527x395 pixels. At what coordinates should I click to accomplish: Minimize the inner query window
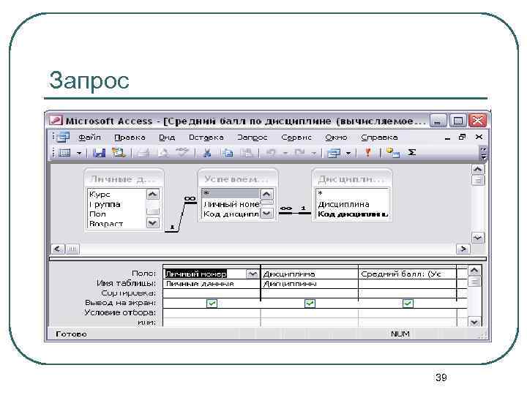coord(447,138)
